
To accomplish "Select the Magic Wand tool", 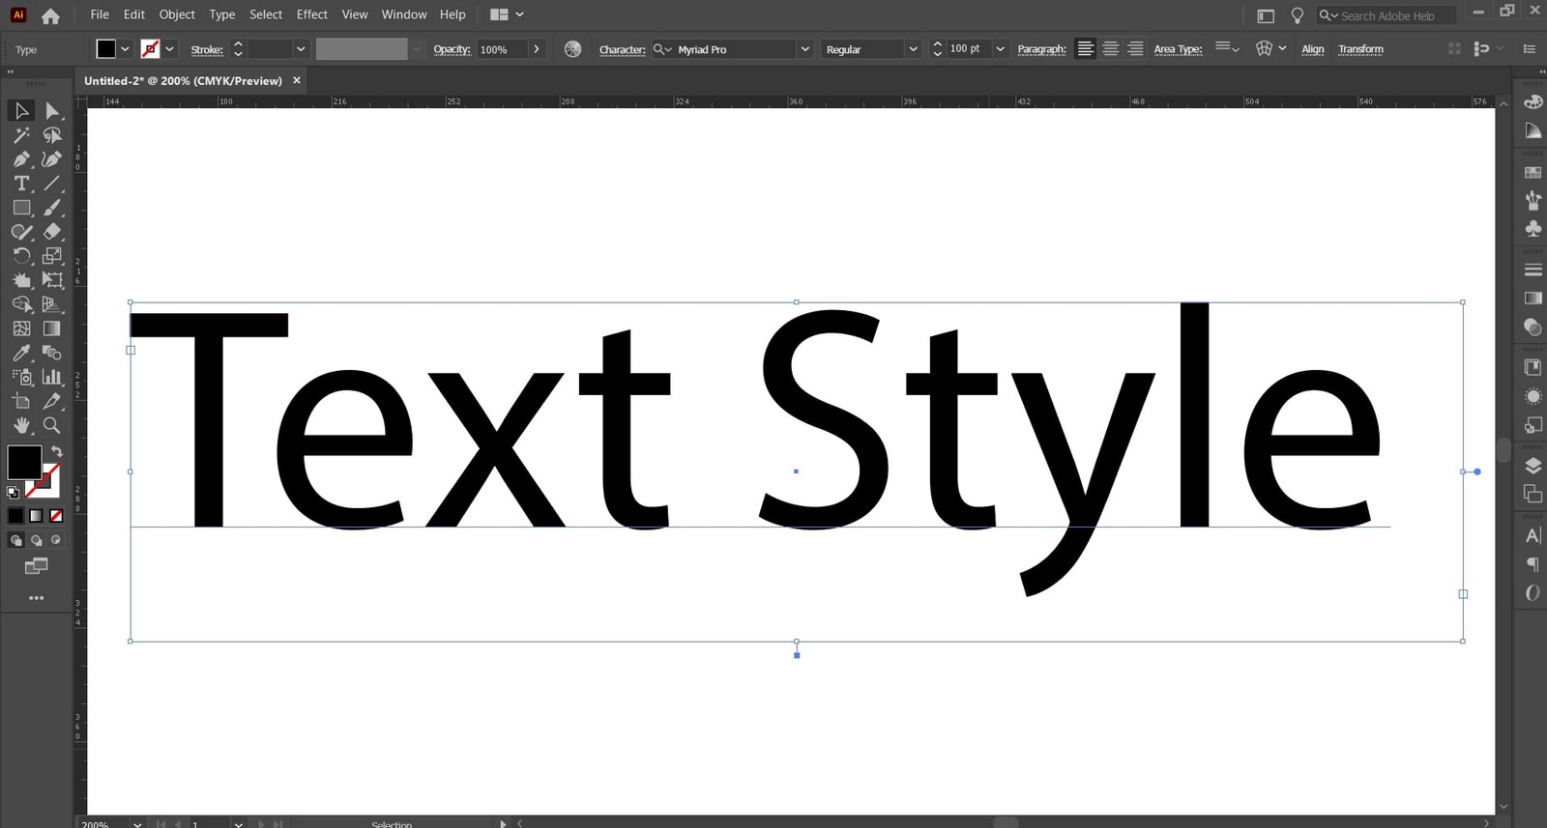I will click(x=21, y=135).
